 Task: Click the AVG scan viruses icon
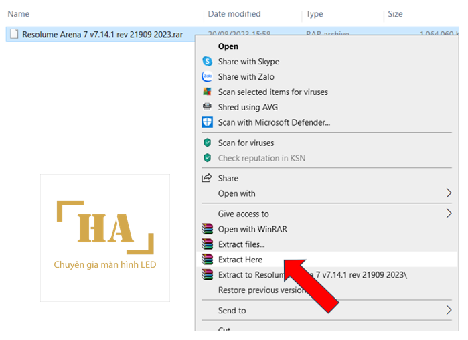click(x=207, y=92)
